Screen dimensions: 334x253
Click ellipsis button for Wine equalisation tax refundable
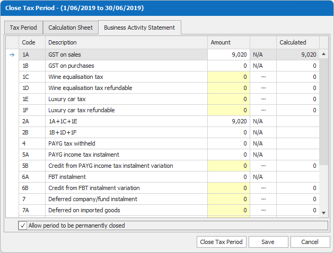(x=263, y=88)
